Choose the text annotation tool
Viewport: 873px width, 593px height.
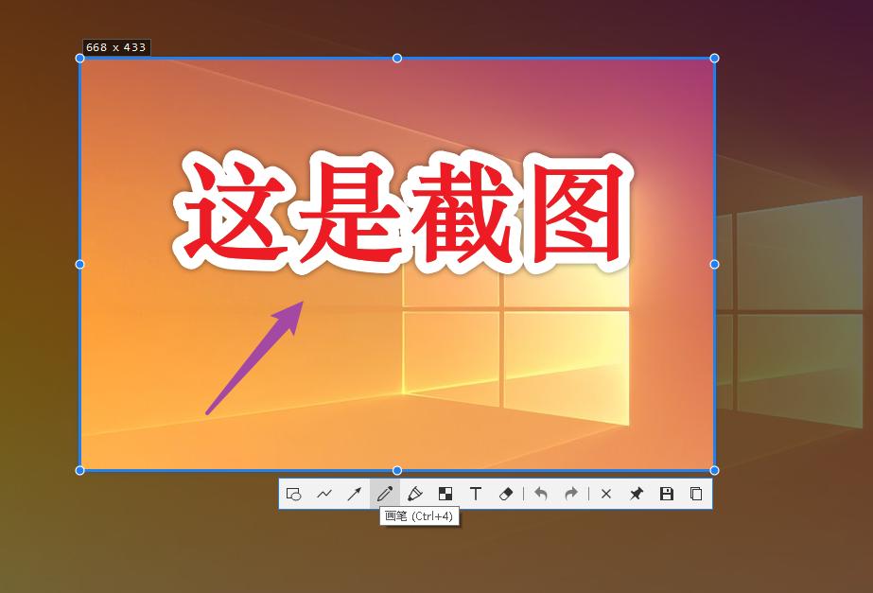coord(476,493)
